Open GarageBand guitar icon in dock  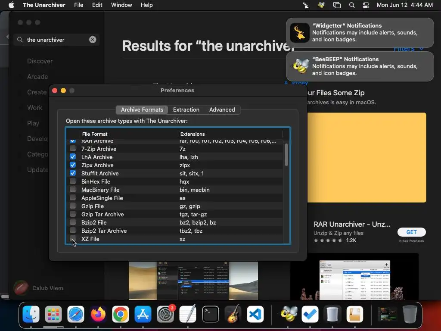point(233,314)
